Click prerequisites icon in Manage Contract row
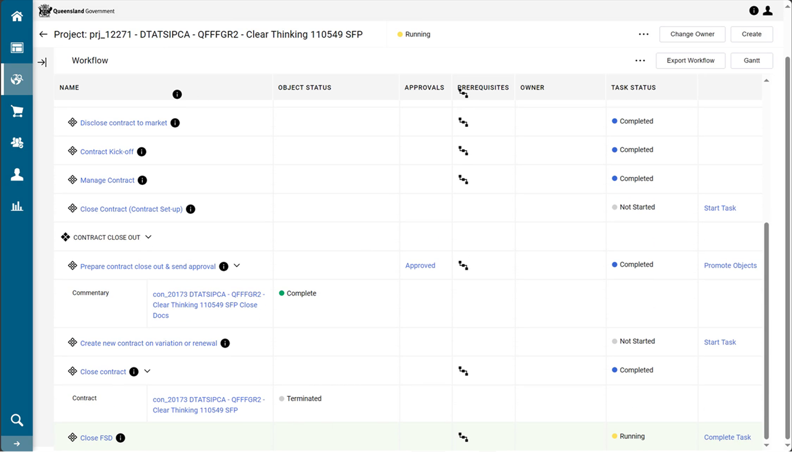The image size is (792, 452). [463, 179]
